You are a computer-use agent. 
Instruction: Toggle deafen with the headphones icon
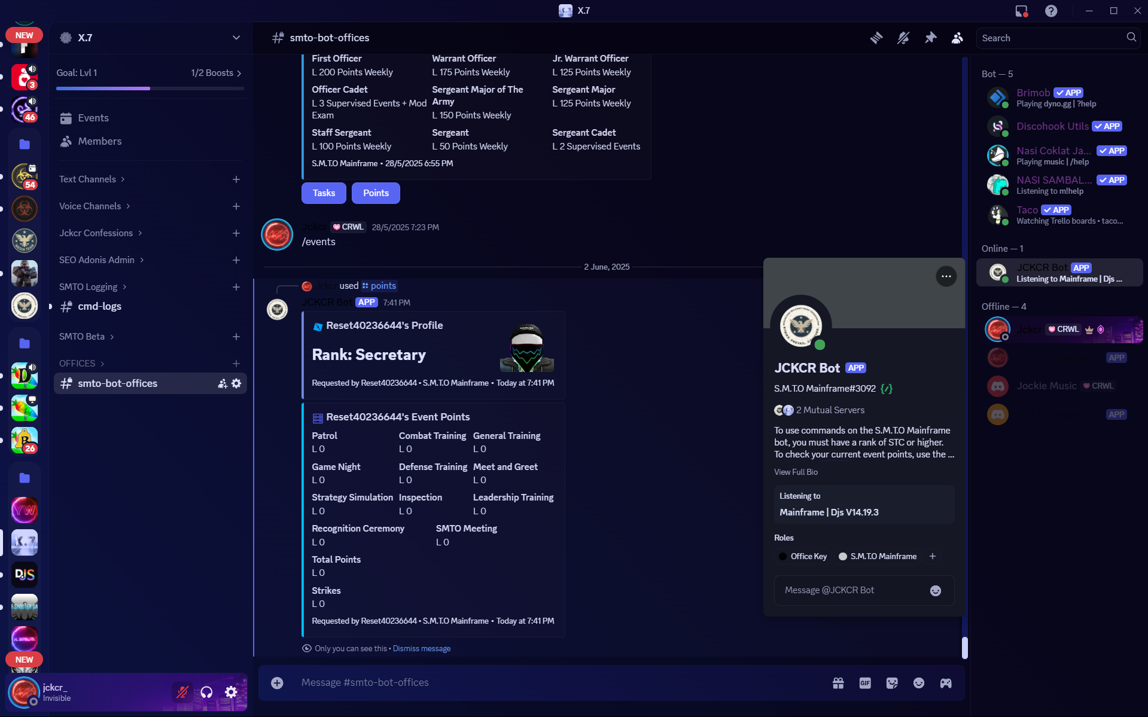coord(206,692)
